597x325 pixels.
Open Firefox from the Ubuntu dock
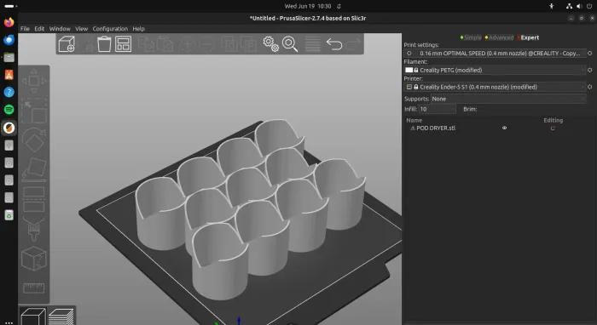coord(9,22)
